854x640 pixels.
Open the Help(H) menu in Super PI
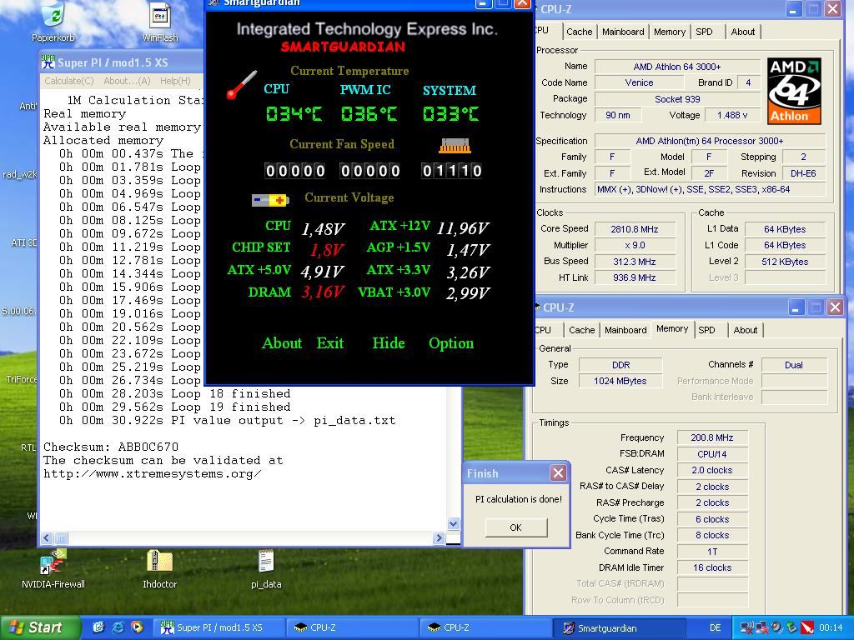tap(175, 81)
